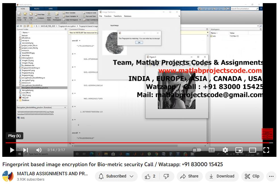Image resolution: width=279 pixels, height=184 pixels.
Task: Toggle the autoplay switch
Action: (197, 150)
